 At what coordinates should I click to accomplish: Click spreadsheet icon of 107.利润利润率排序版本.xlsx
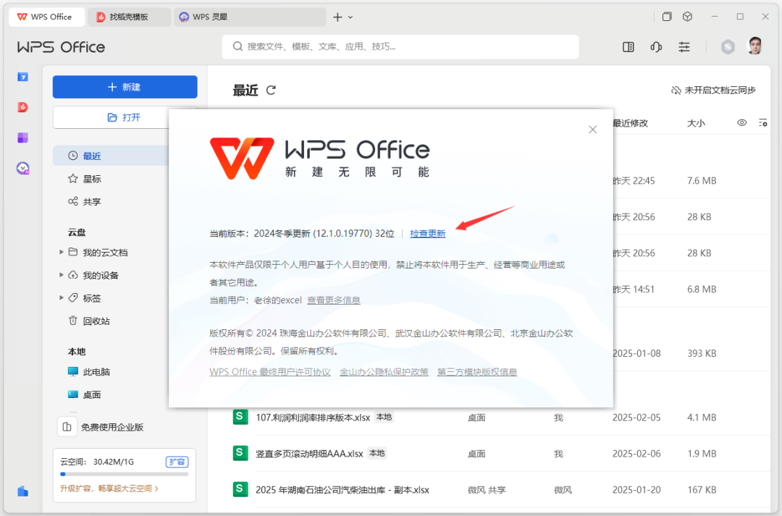pyautogui.click(x=240, y=417)
